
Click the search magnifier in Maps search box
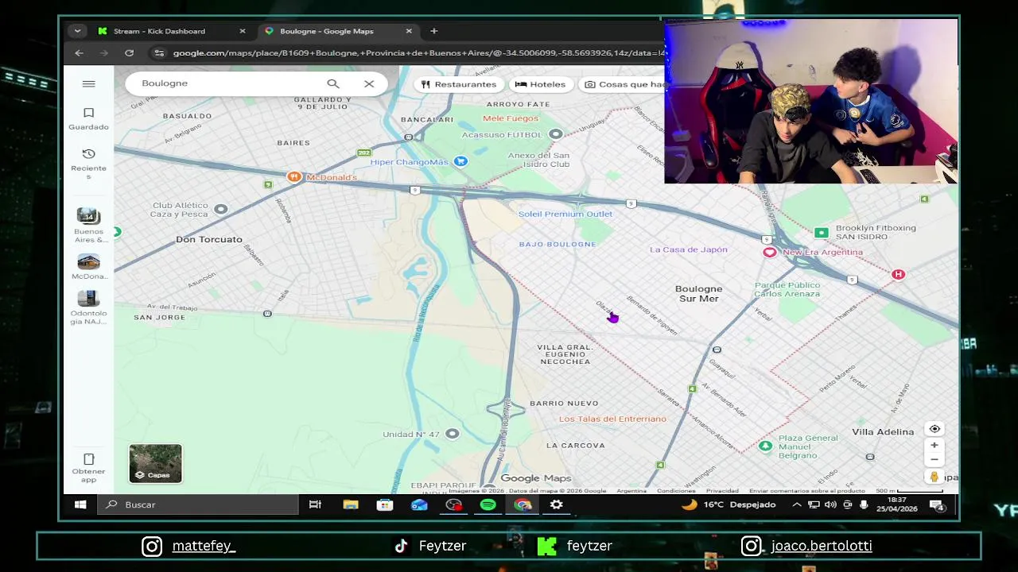pos(333,83)
